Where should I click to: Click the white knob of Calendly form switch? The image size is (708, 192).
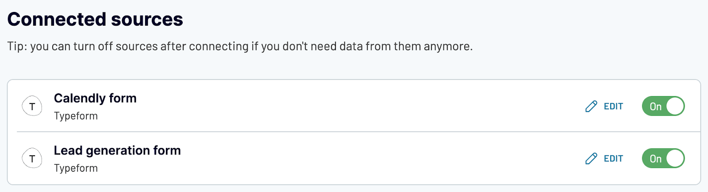675,106
